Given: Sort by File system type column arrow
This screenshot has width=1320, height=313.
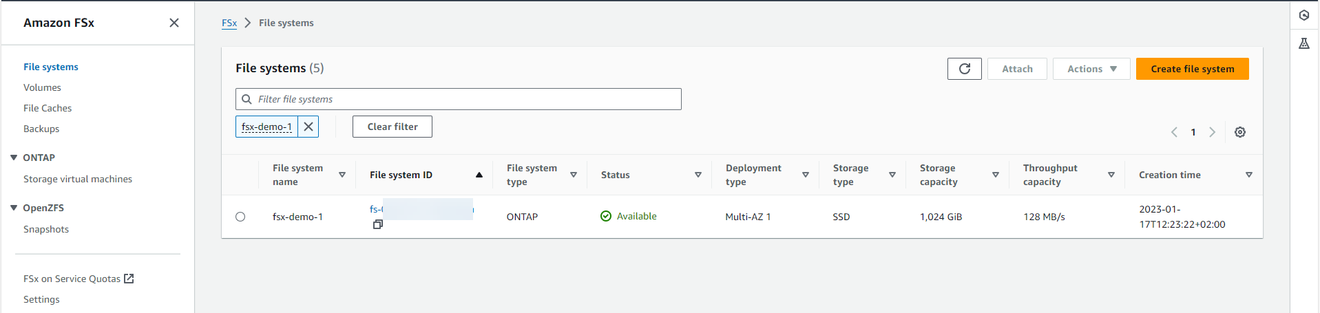Looking at the screenshot, I should click(x=574, y=175).
